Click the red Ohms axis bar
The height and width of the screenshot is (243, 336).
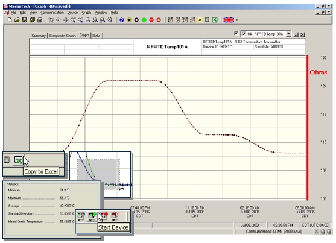pyautogui.click(x=308, y=127)
